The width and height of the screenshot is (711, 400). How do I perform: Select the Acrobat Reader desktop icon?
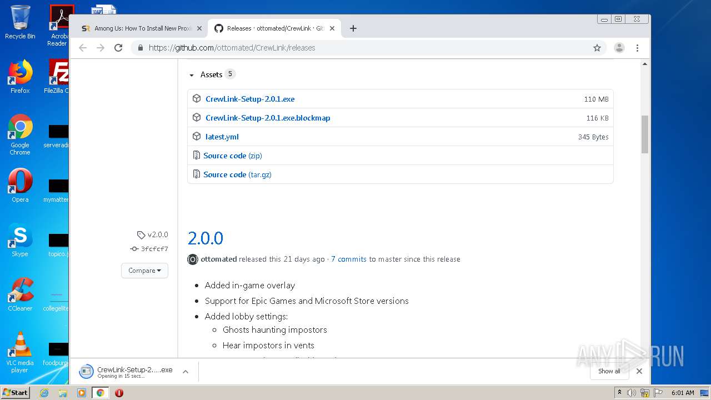59,26
